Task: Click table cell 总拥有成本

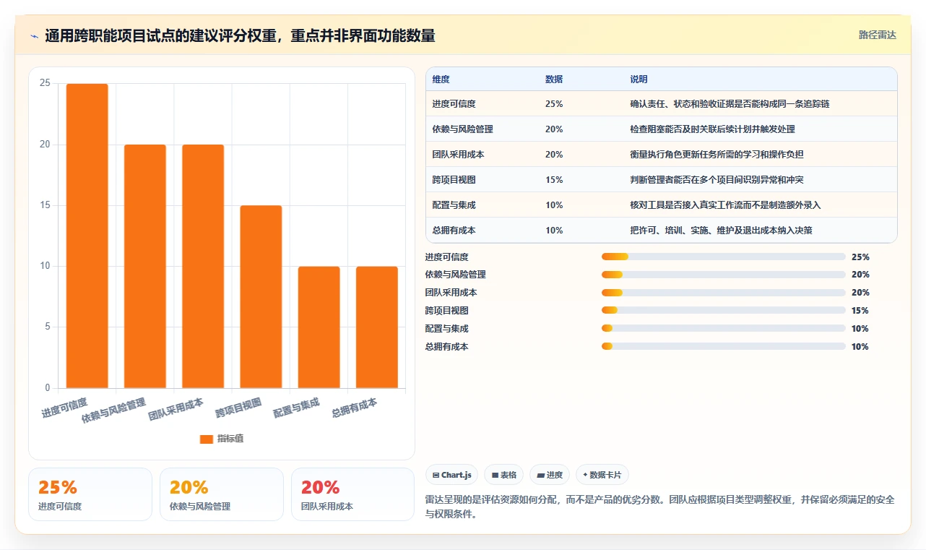Action: 454,231
